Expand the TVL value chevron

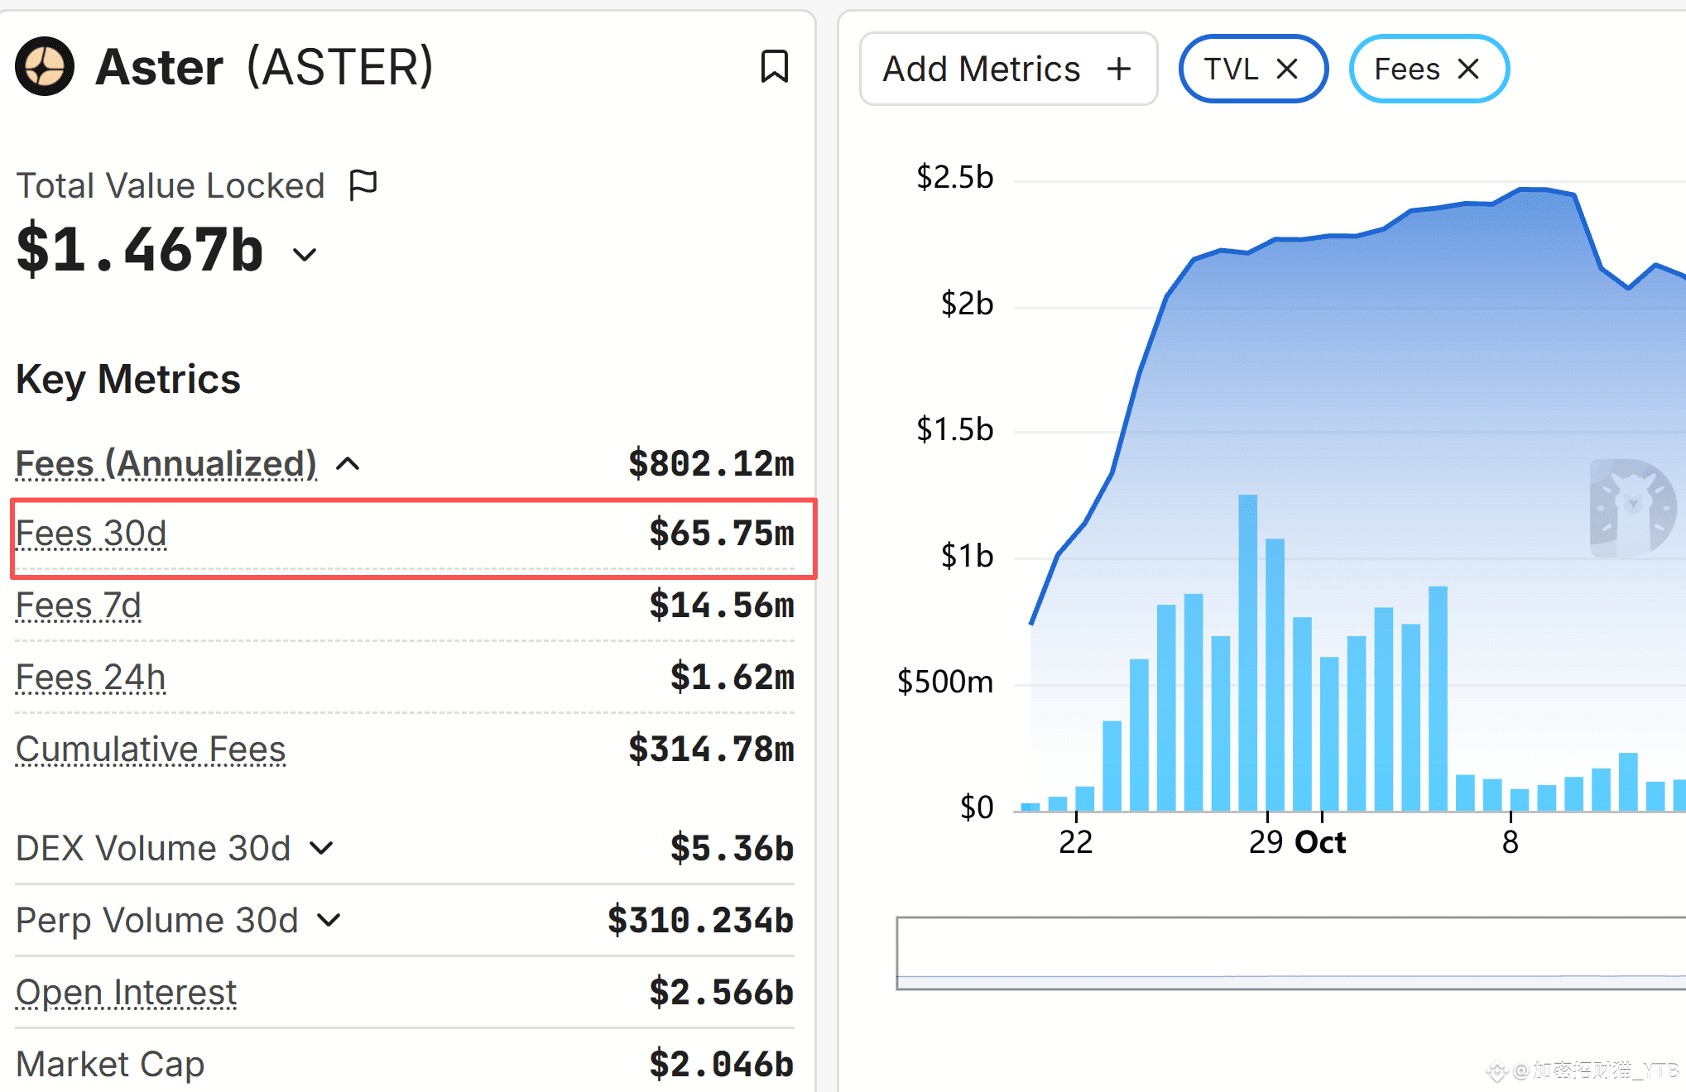(x=305, y=254)
